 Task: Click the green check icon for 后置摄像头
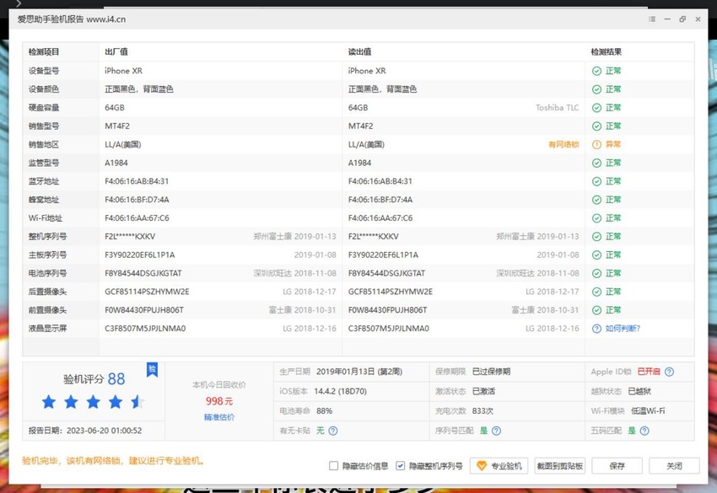[596, 292]
